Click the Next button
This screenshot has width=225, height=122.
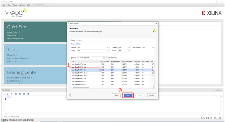click(x=128, y=95)
